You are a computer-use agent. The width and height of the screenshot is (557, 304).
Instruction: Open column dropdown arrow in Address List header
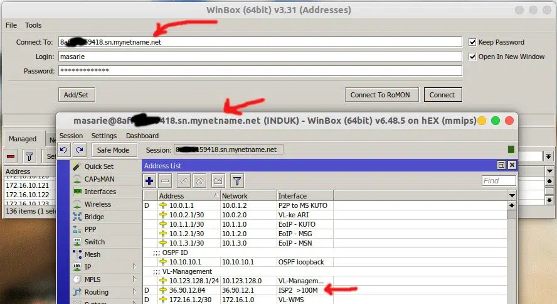(x=512, y=195)
